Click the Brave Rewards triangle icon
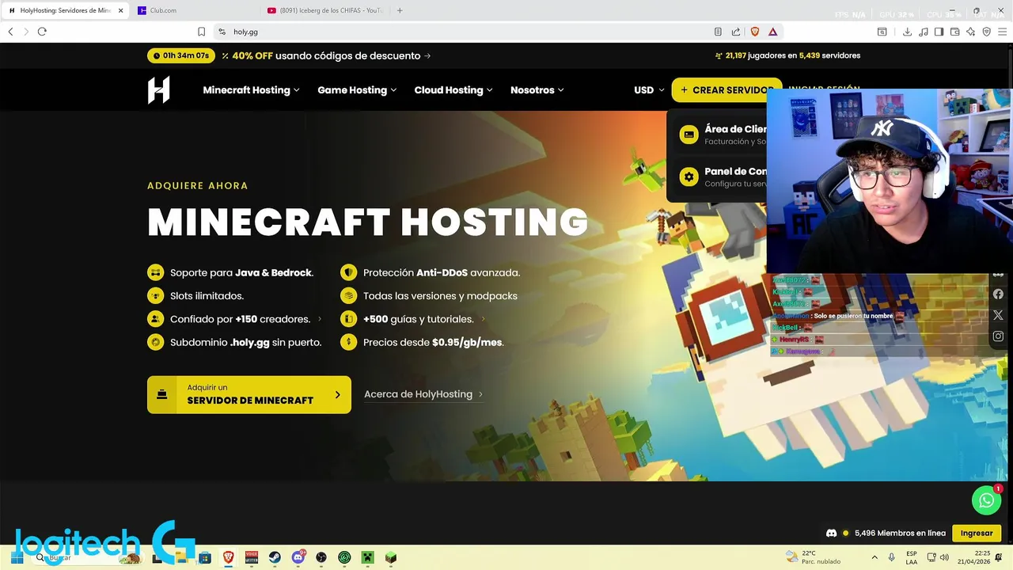Image resolution: width=1013 pixels, height=570 pixels. (x=772, y=32)
